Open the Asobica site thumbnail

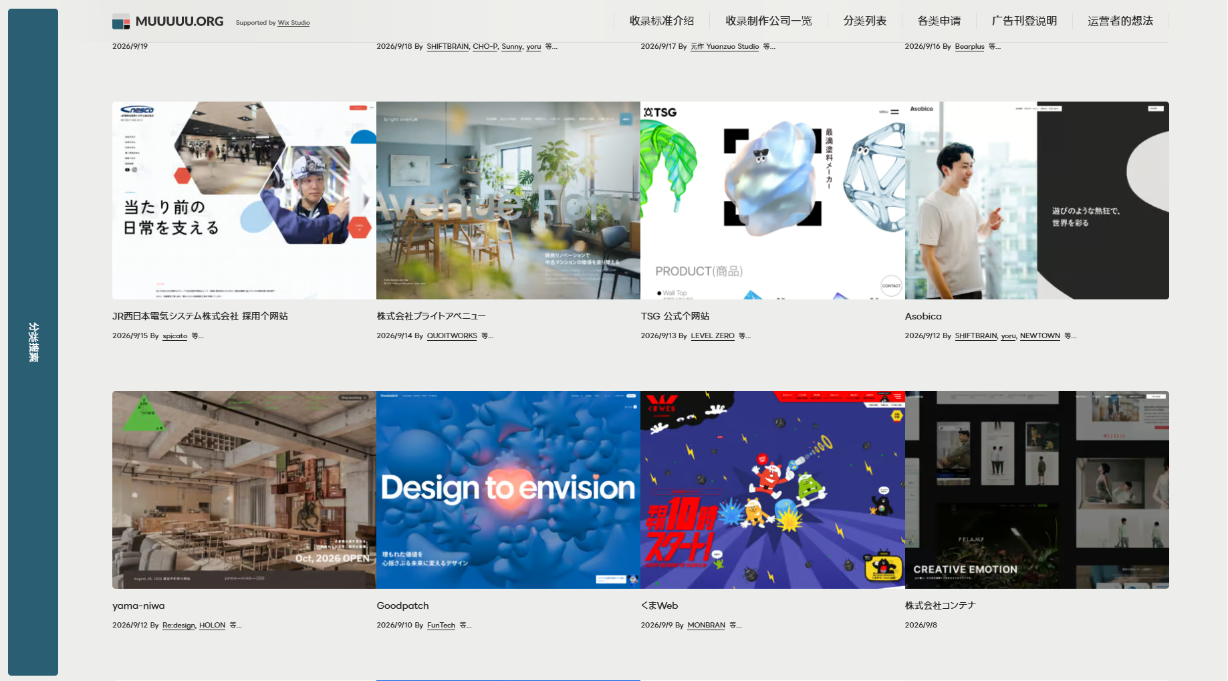pos(1037,200)
